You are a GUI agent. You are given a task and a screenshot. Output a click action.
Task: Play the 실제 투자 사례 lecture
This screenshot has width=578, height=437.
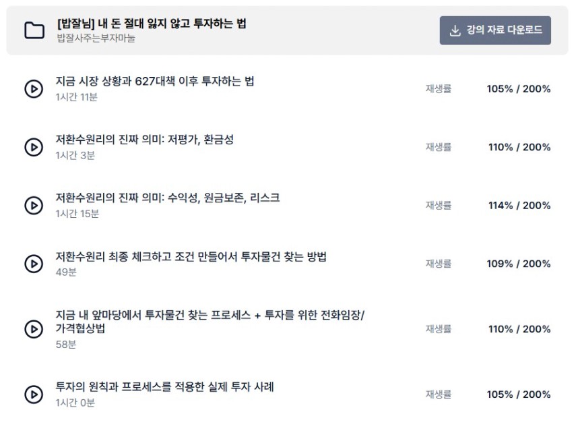pyautogui.click(x=34, y=395)
